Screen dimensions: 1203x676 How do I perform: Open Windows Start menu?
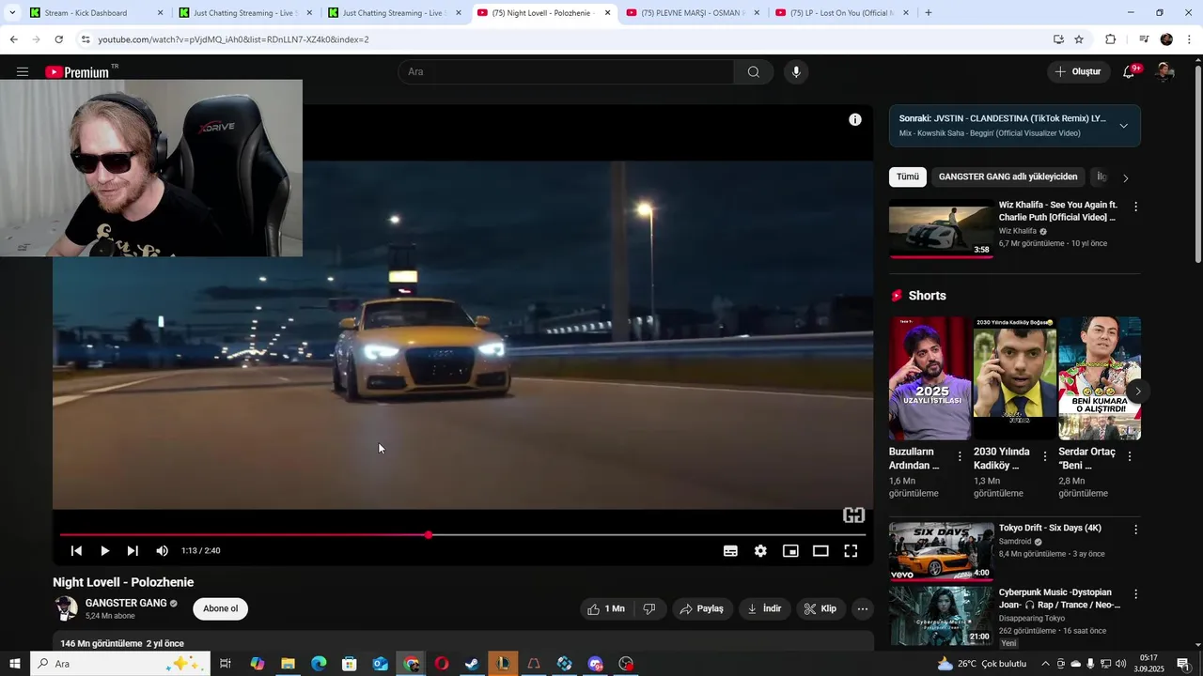[15, 664]
